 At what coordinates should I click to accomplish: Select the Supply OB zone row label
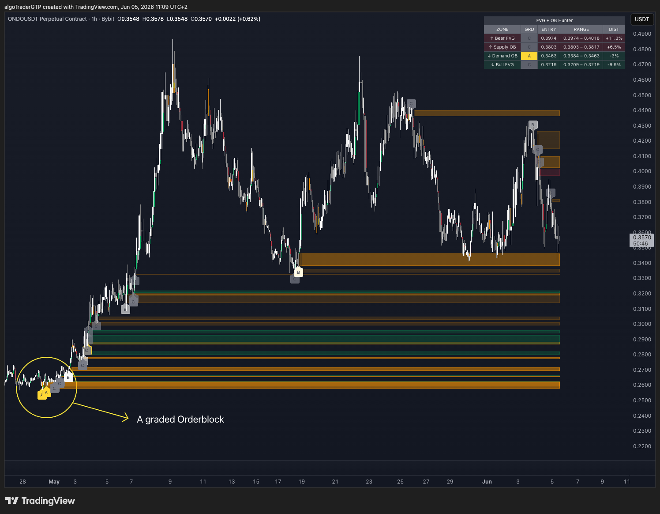pos(502,47)
